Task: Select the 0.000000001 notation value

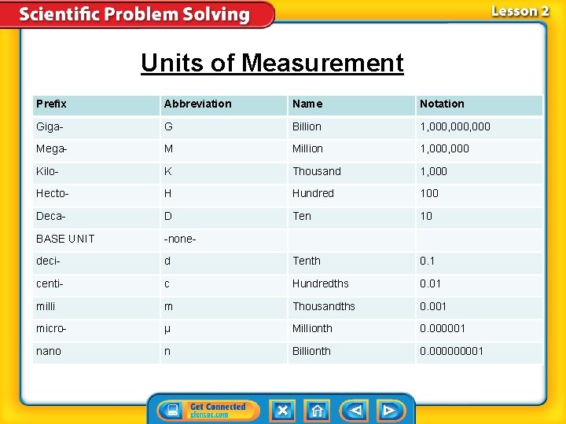Action: tap(451, 352)
